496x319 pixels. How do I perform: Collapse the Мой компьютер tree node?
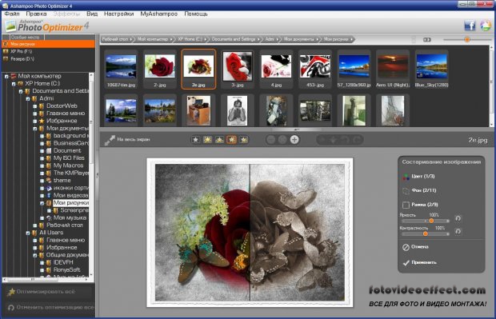pos(6,76)
